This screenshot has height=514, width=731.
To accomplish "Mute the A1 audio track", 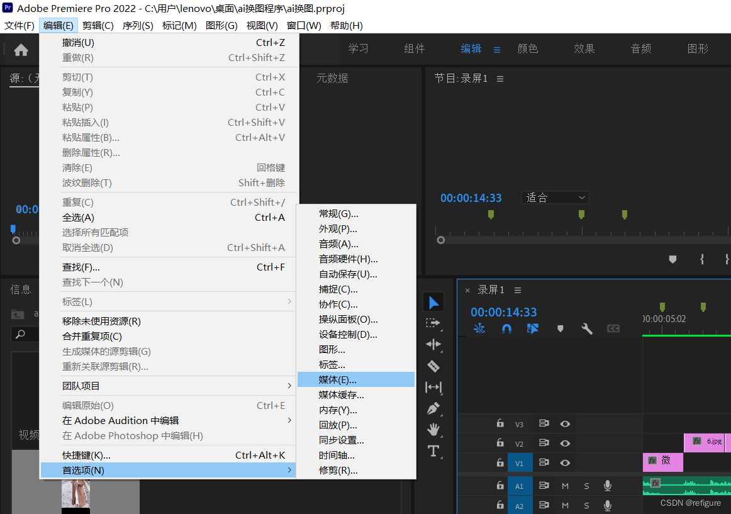I will click(565, 486).
